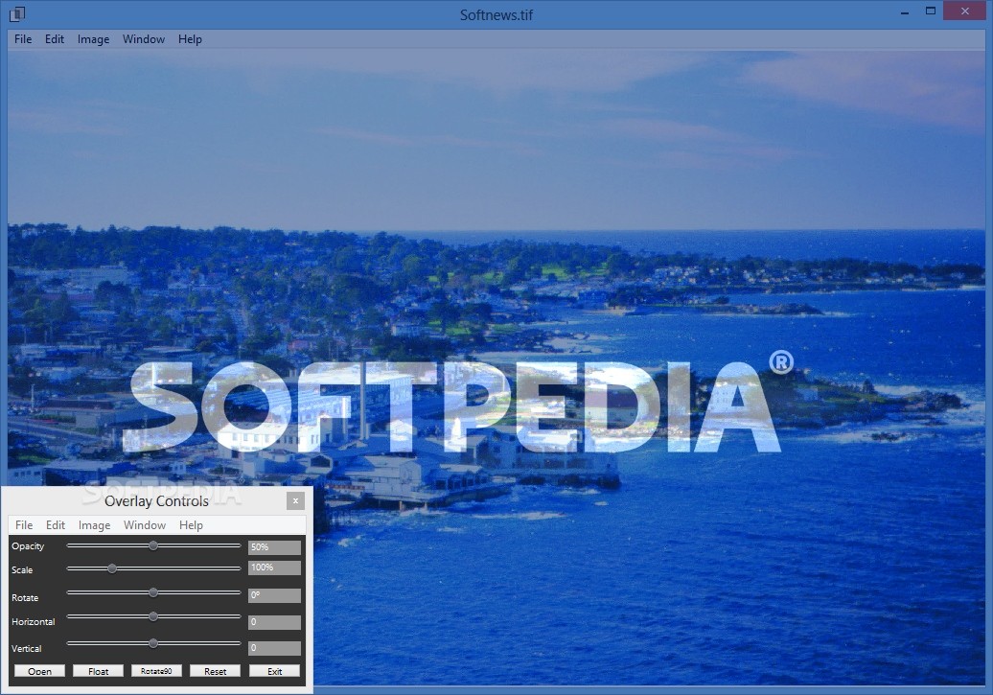Image resolution: width=993 pixels, height=695 pixels.
Task: Click the Horizontal label
Action: 33,622
